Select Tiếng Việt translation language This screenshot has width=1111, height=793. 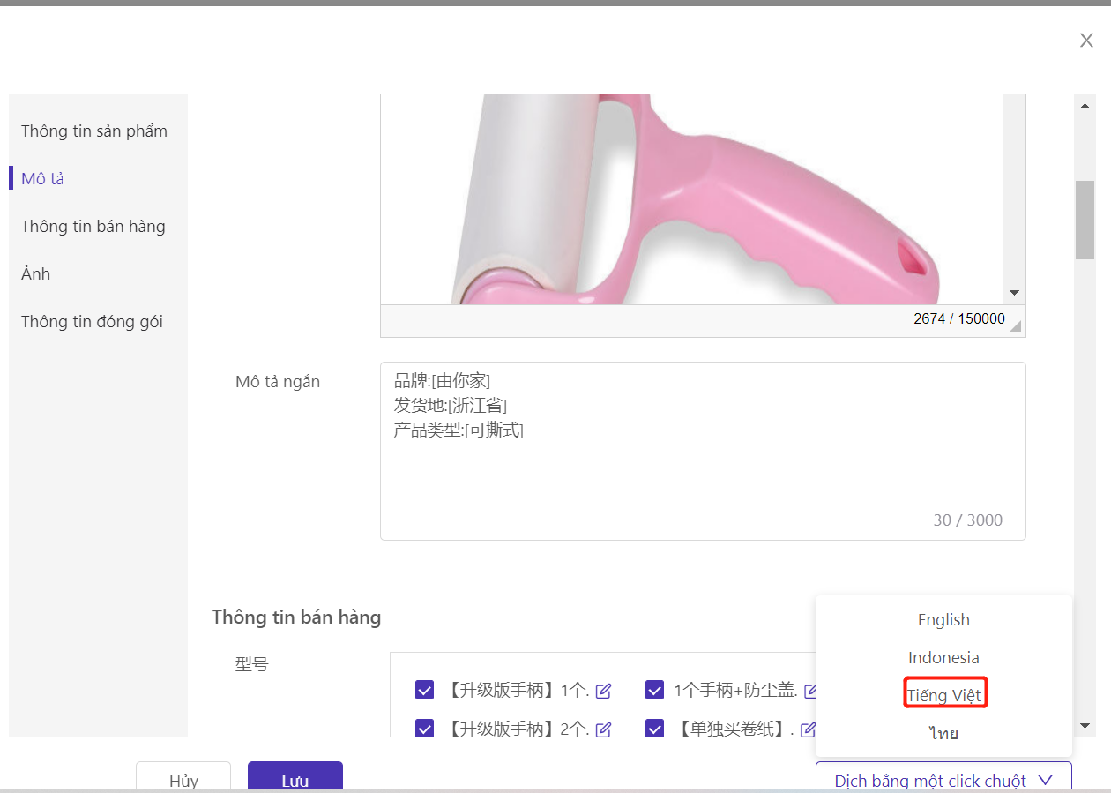click(x=943, y=695)
